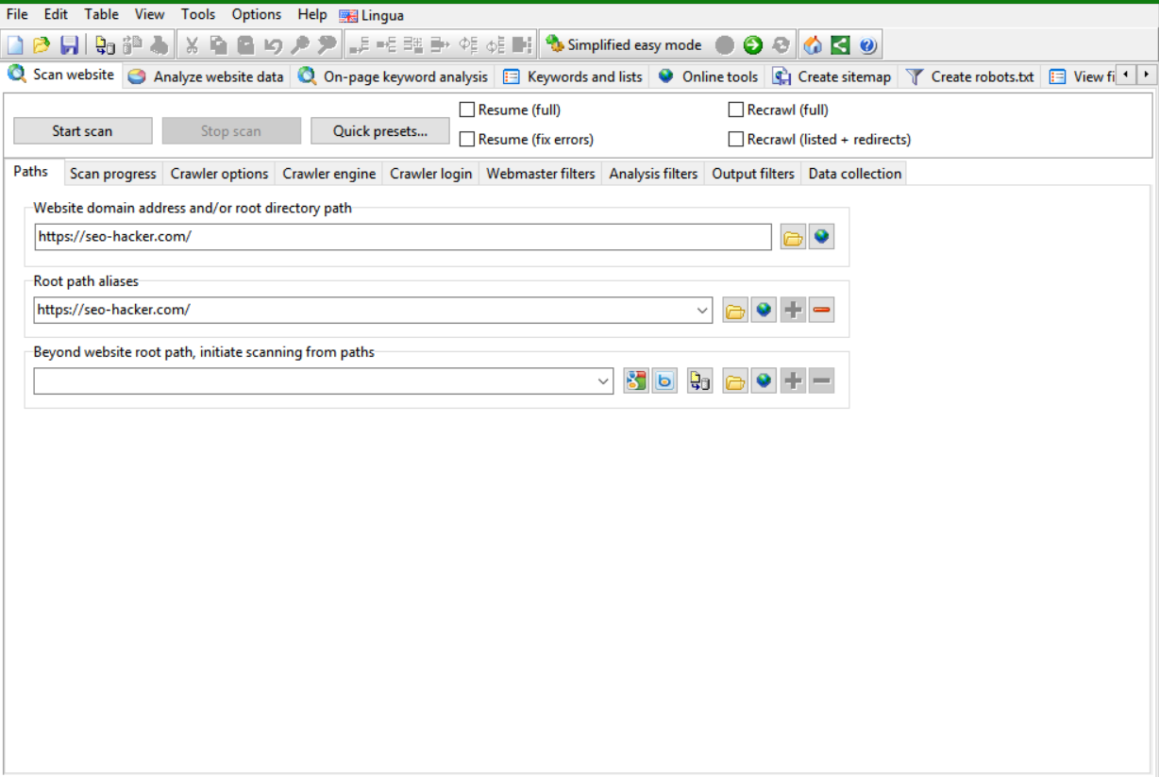Click the green arrow icon in toolbar
This screenshot has width=1159, height=777.
[752, 45]
